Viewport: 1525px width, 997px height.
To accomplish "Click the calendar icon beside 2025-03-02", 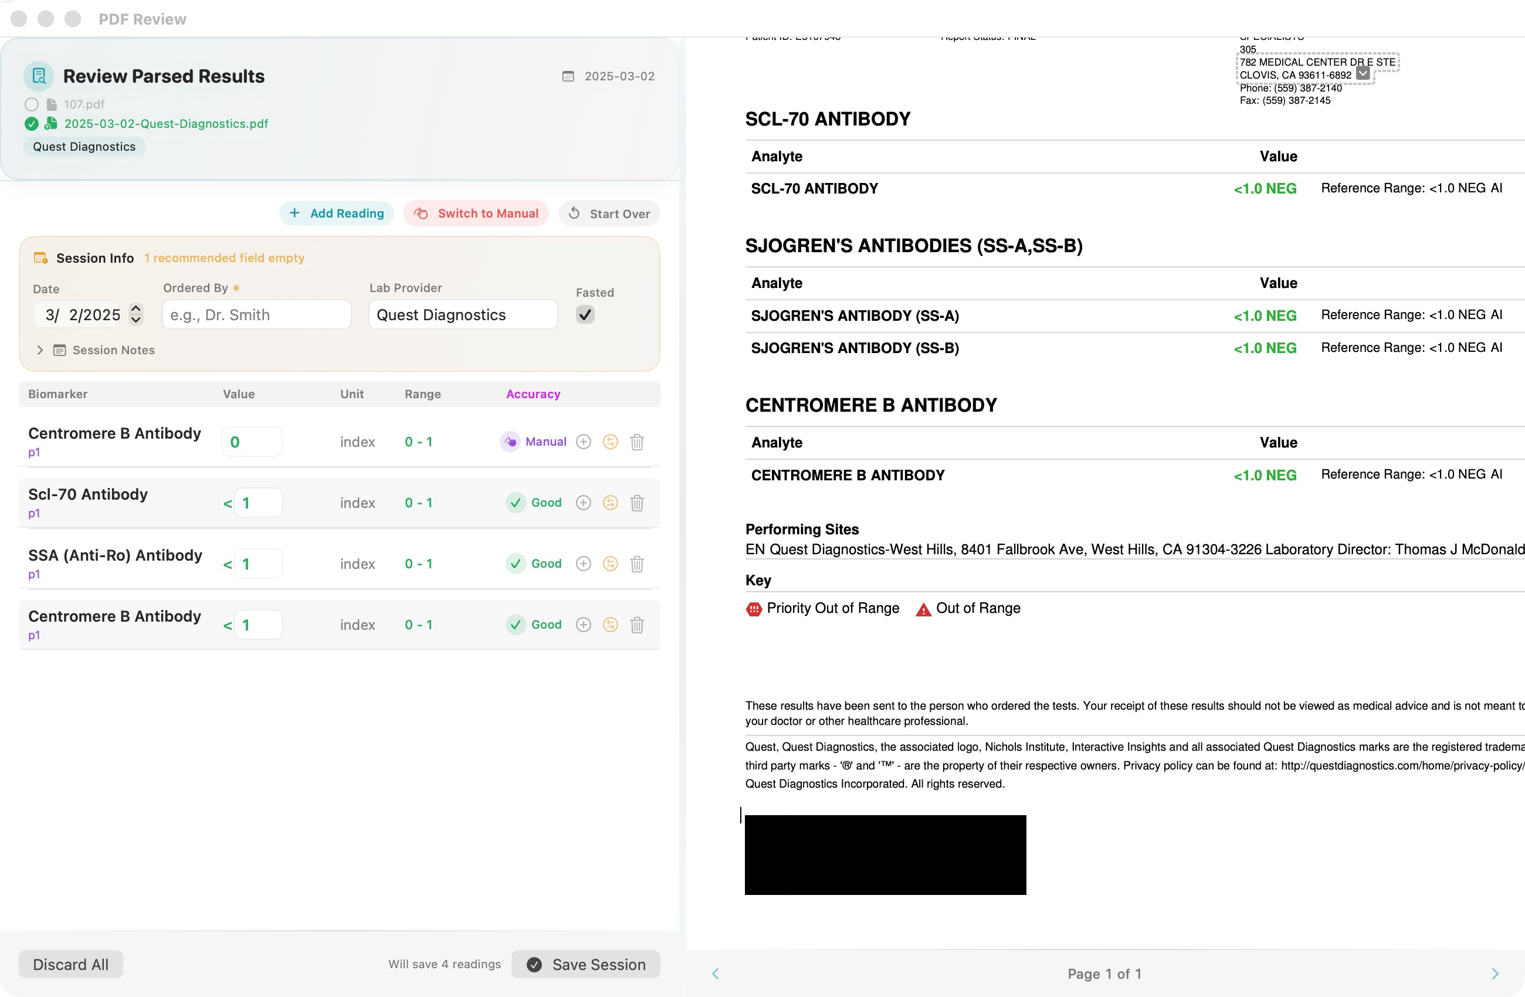I will coord(568,76).
